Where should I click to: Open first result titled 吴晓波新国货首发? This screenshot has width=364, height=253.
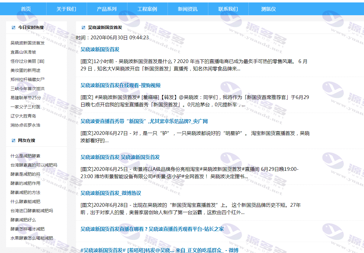coord(100,50)
